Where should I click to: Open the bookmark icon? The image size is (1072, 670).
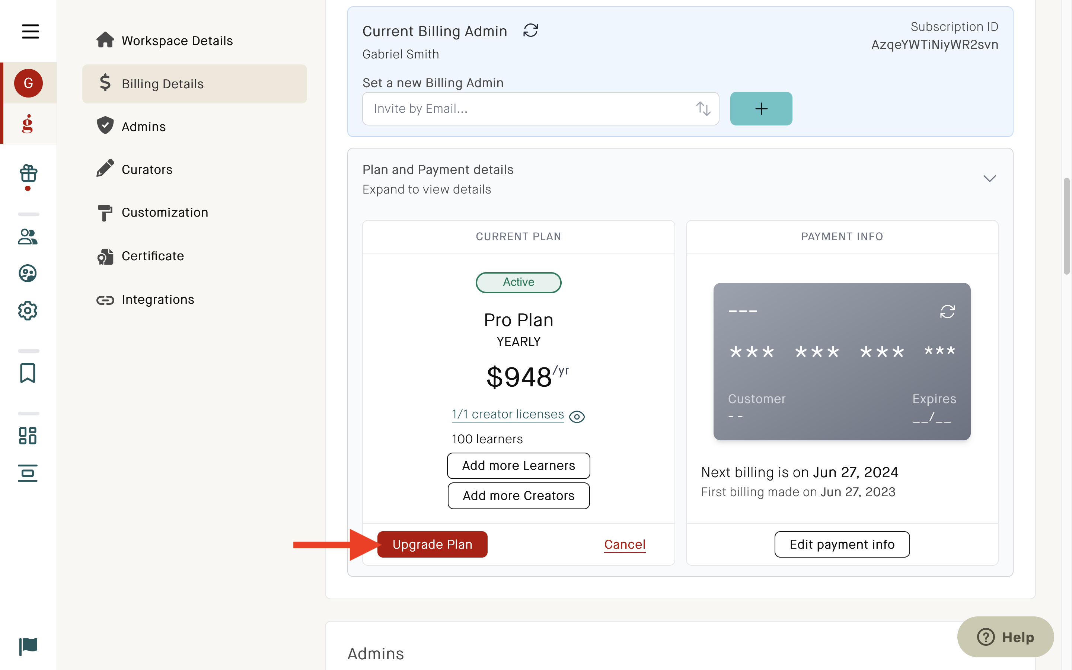coord(28,373)
